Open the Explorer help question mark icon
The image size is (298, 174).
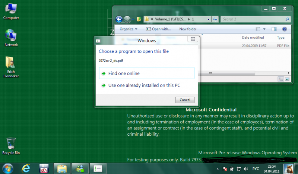tap(284, 29)
